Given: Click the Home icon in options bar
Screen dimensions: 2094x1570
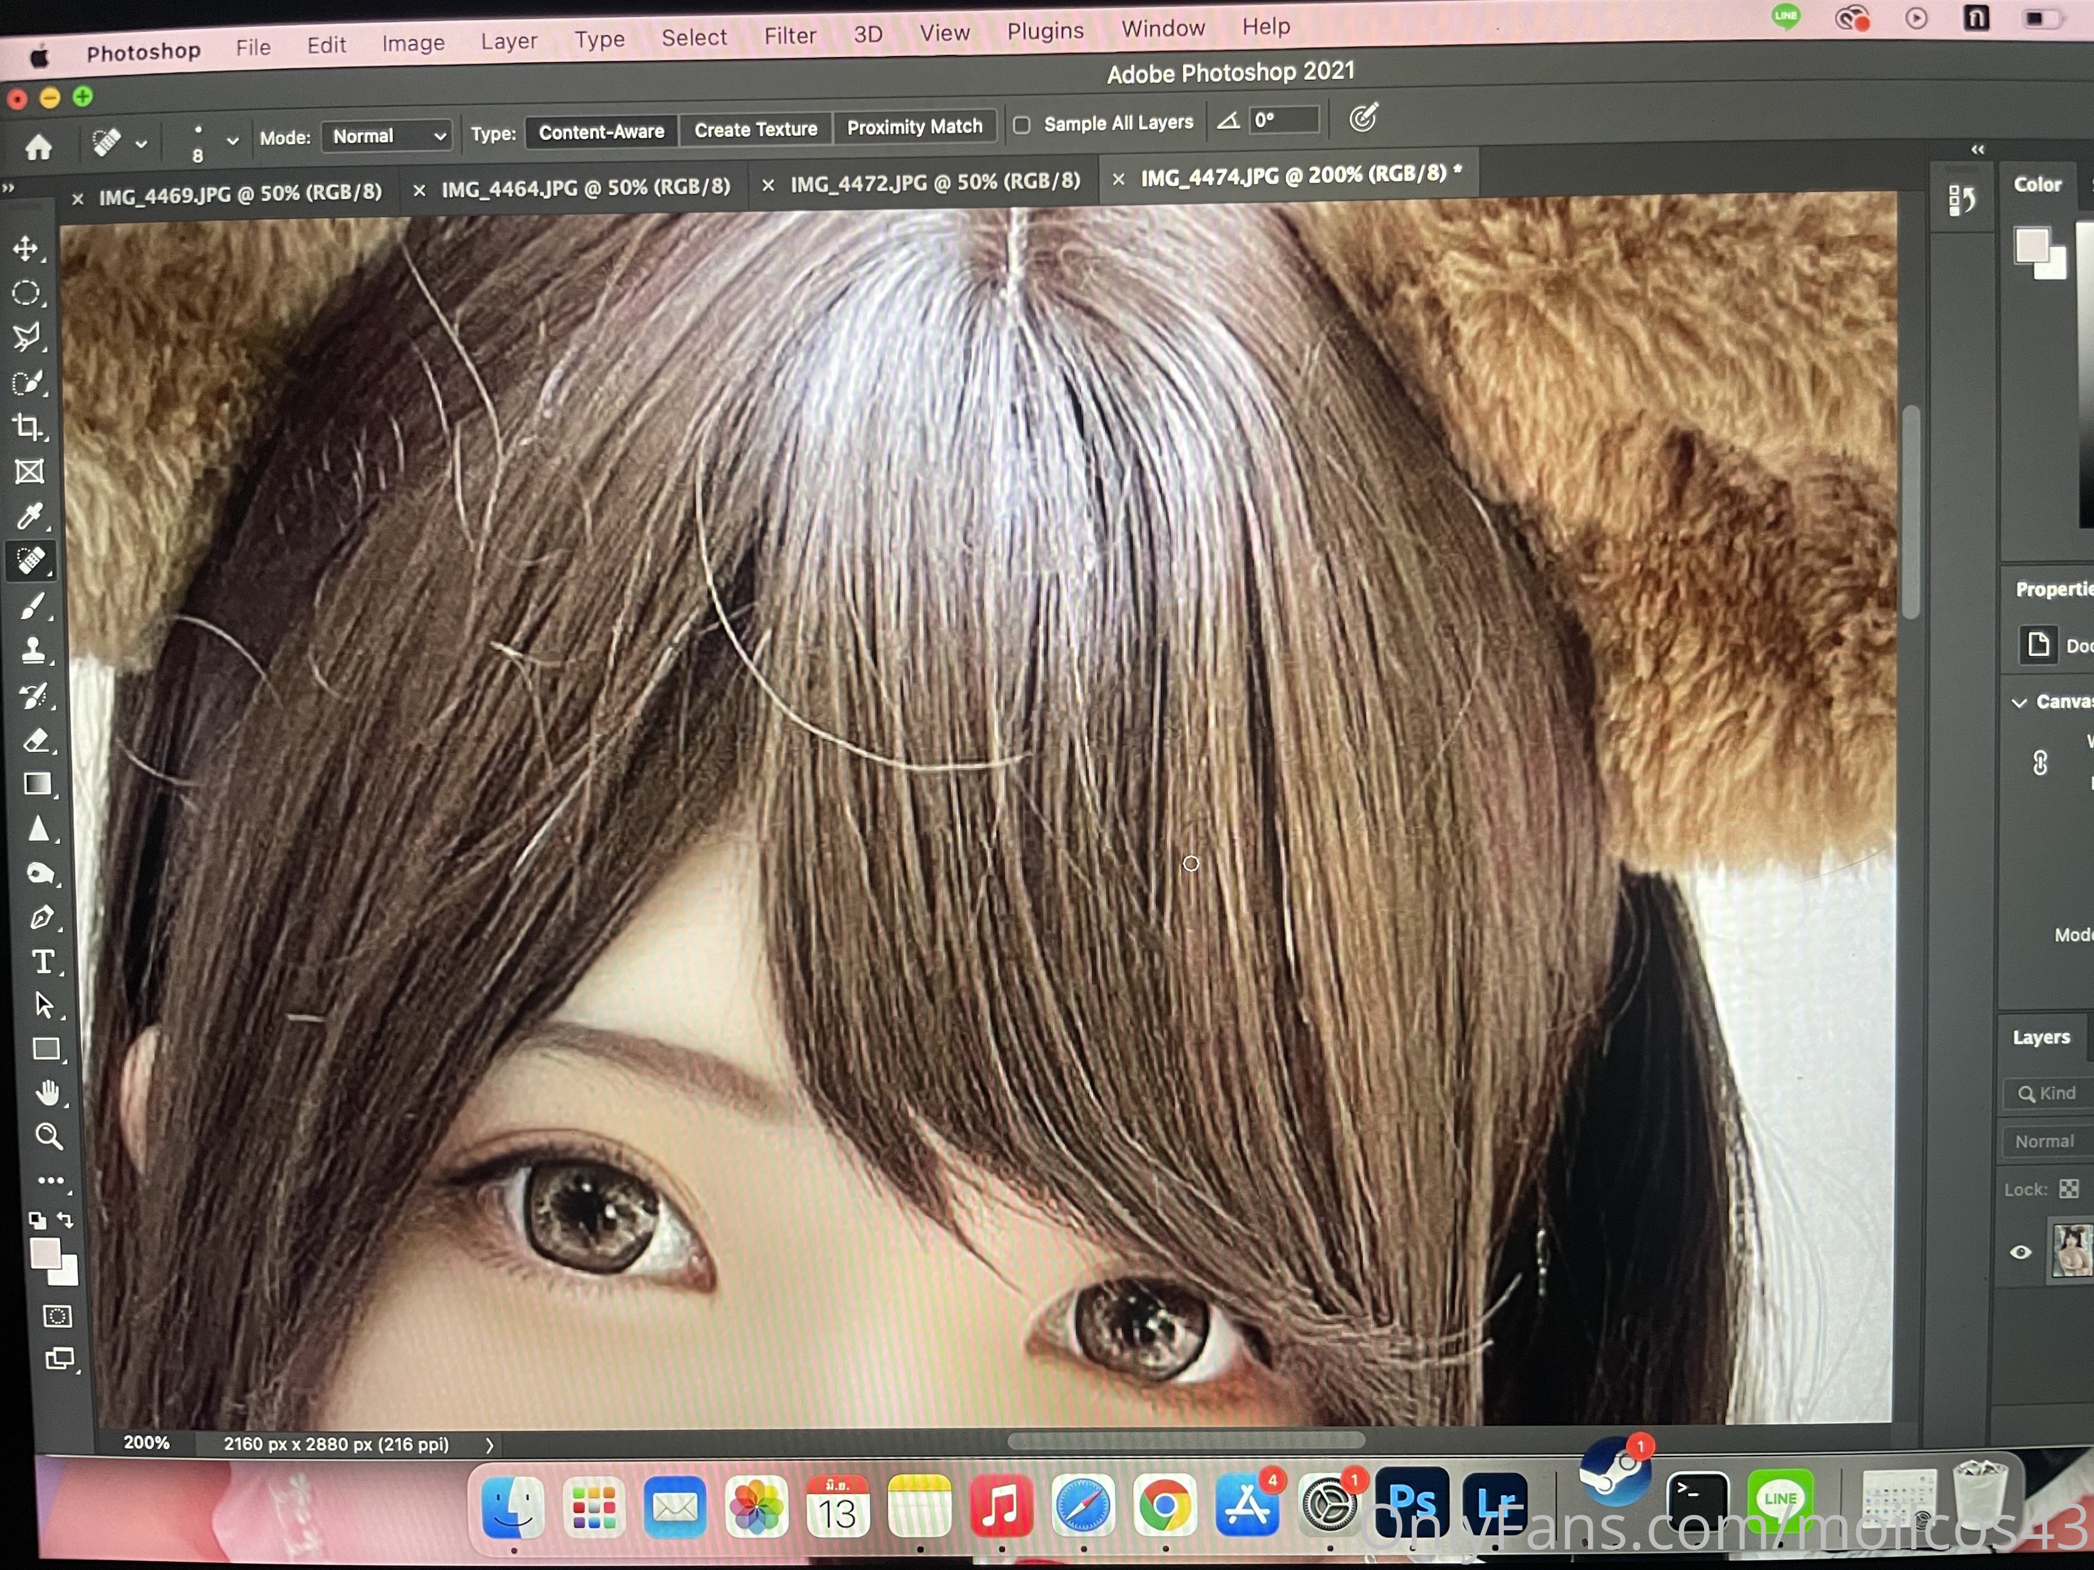Looking at the screenshot, I should point(39,148).
